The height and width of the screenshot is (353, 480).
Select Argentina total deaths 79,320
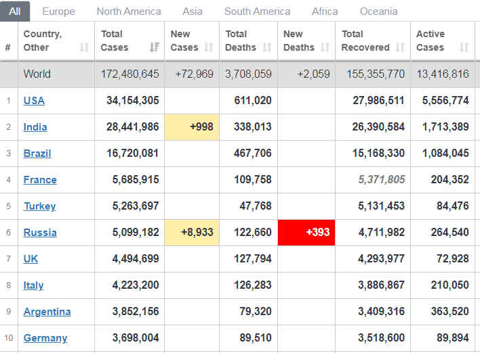[x=256, y=312]
